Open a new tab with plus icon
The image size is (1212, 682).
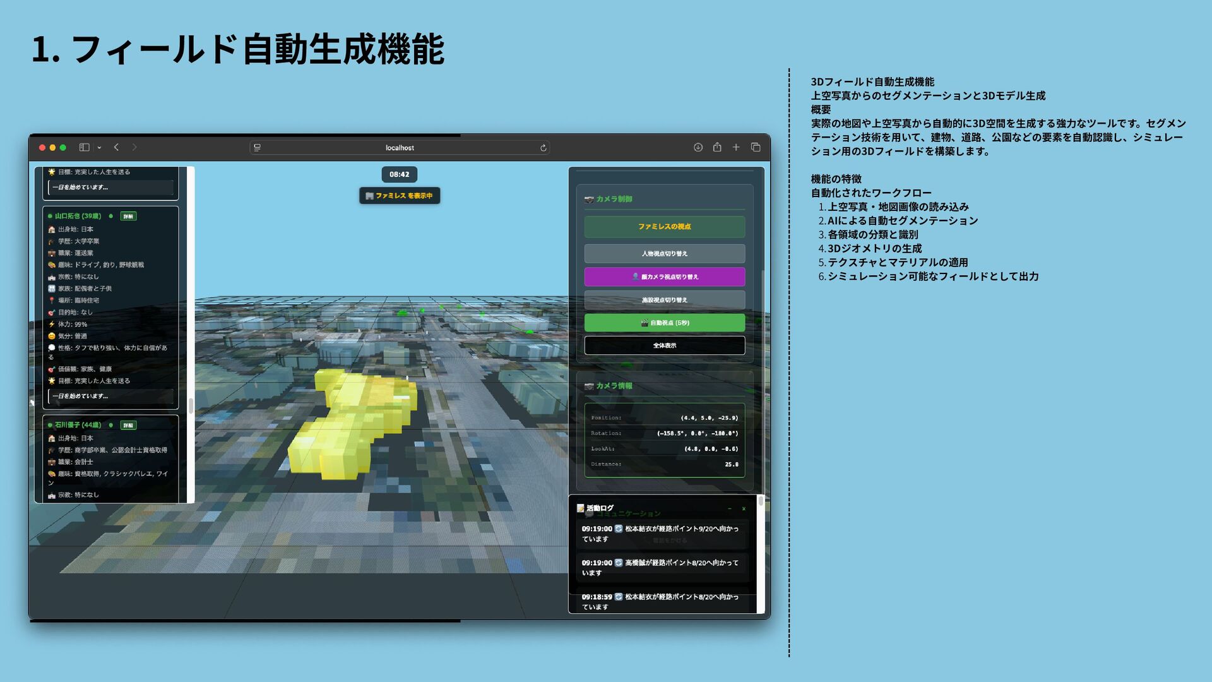736,147
